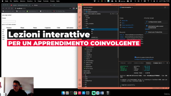Refresh the explorer with the refresh icon
The image size is (171, 96).
coord(115,14)
